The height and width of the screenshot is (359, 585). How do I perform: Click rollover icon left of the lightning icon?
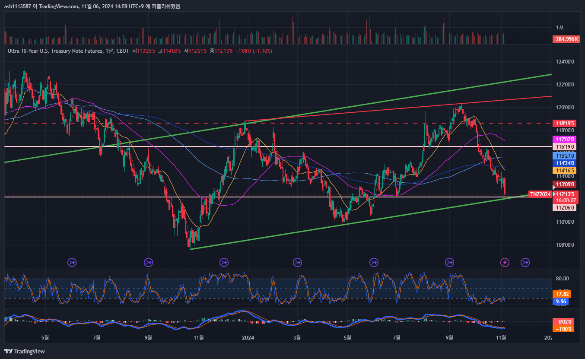point(449,262)
